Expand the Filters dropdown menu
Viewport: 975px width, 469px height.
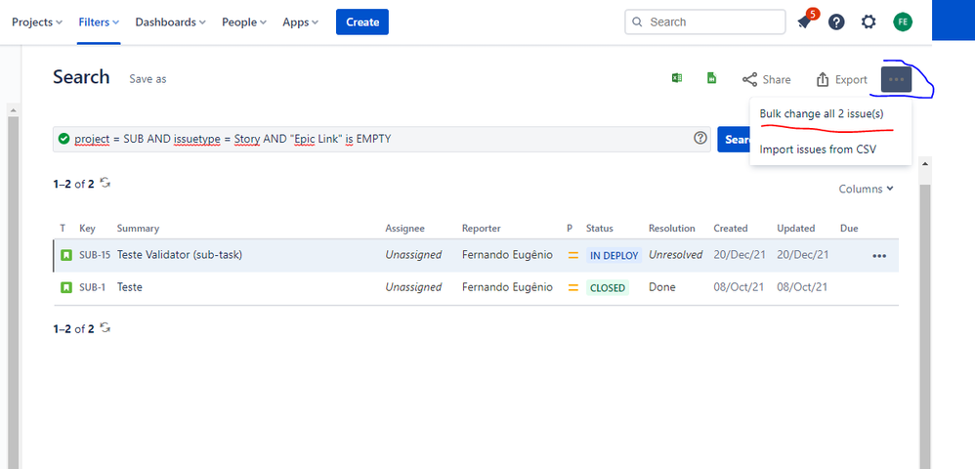pos(99,22)
